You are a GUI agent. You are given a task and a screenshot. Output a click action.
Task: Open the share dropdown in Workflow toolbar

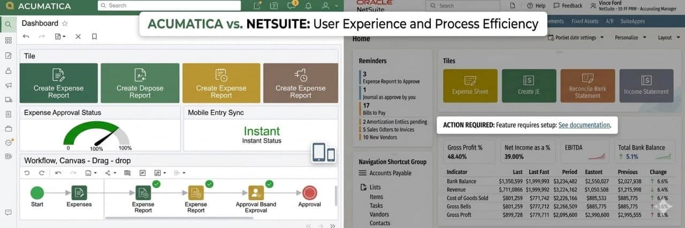coord(111,173)
